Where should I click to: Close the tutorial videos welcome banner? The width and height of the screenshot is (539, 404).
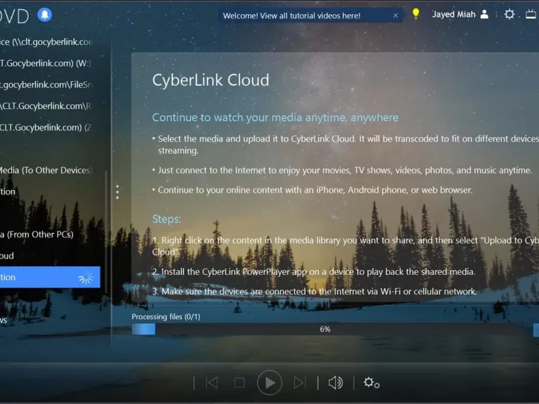pos(395,15)
